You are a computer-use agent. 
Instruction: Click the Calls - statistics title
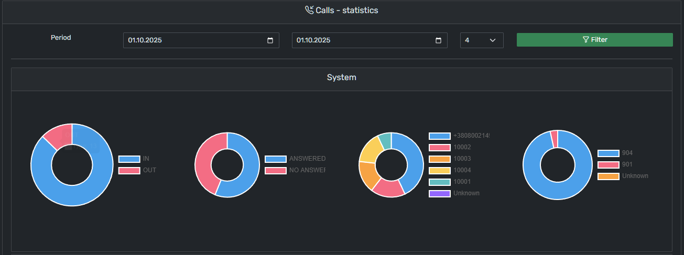click(346, 10)
